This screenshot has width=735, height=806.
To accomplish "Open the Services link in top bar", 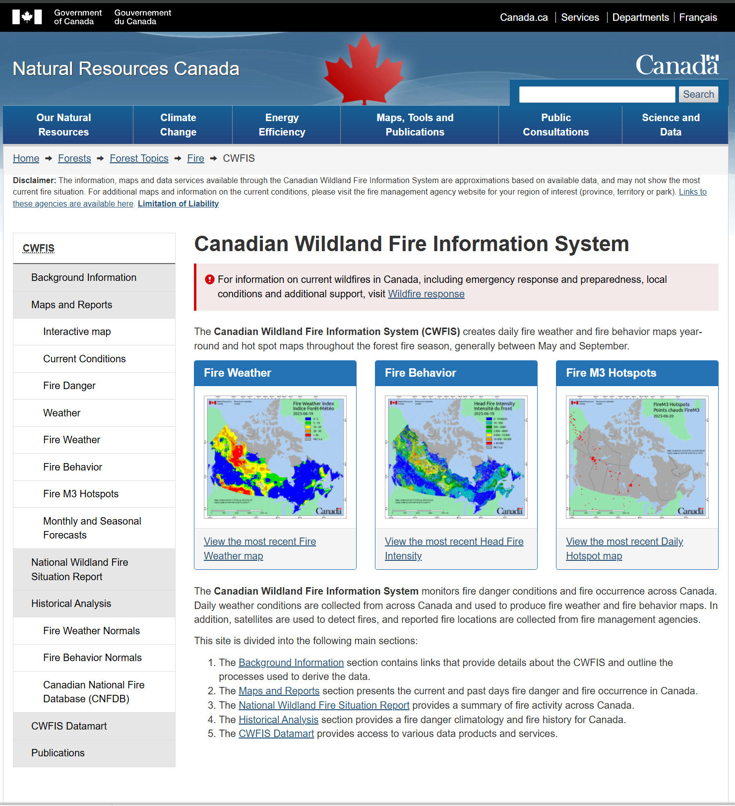I will tap(580, 17).
